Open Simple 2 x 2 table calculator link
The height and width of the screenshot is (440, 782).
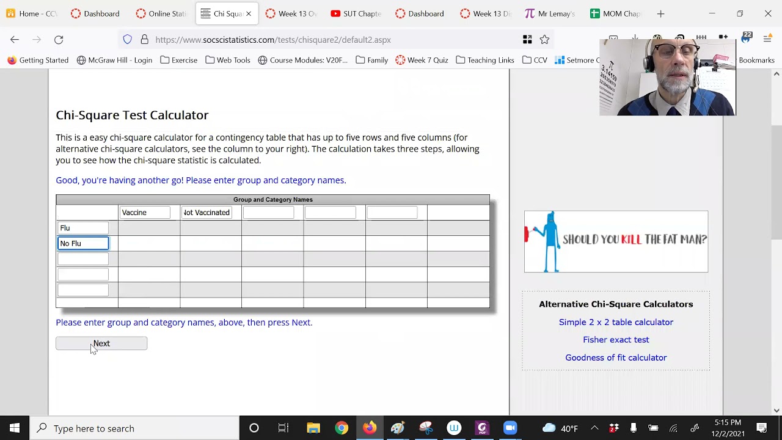[616, 322]
